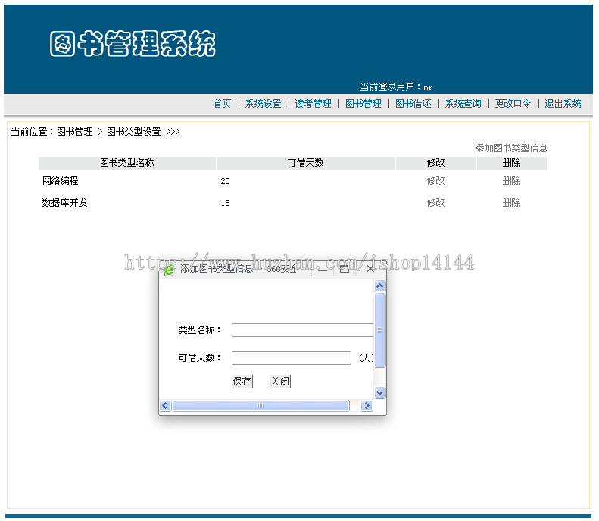599x521 pixels.
Task: Click the dialog's scroll down arrow
Action: [379, 392]
